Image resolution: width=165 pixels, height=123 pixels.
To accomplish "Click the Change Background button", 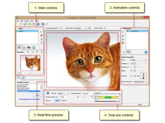I will [52, 28].
